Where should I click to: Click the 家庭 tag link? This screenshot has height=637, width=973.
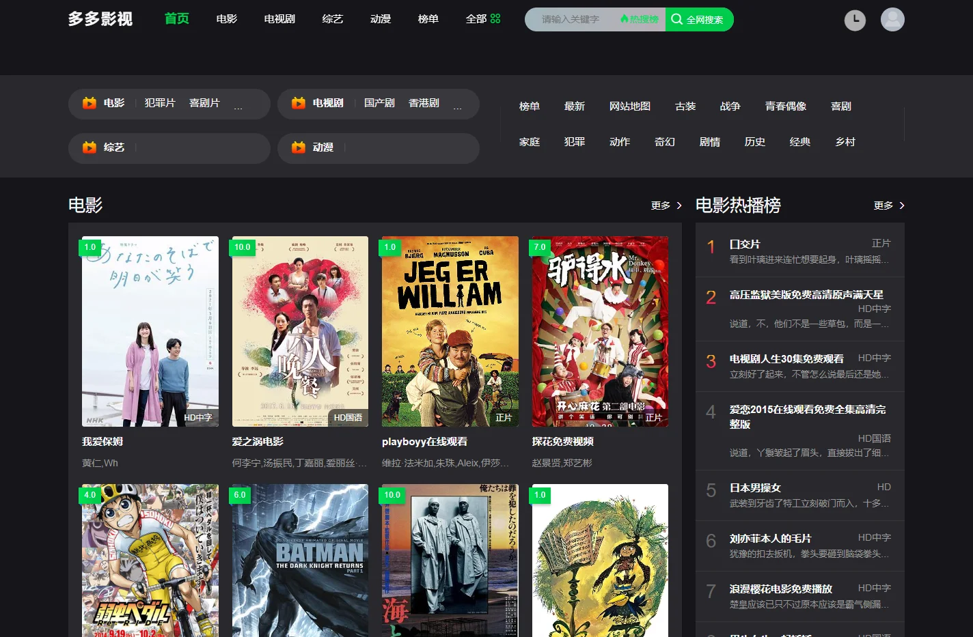(x=530, y=142)
